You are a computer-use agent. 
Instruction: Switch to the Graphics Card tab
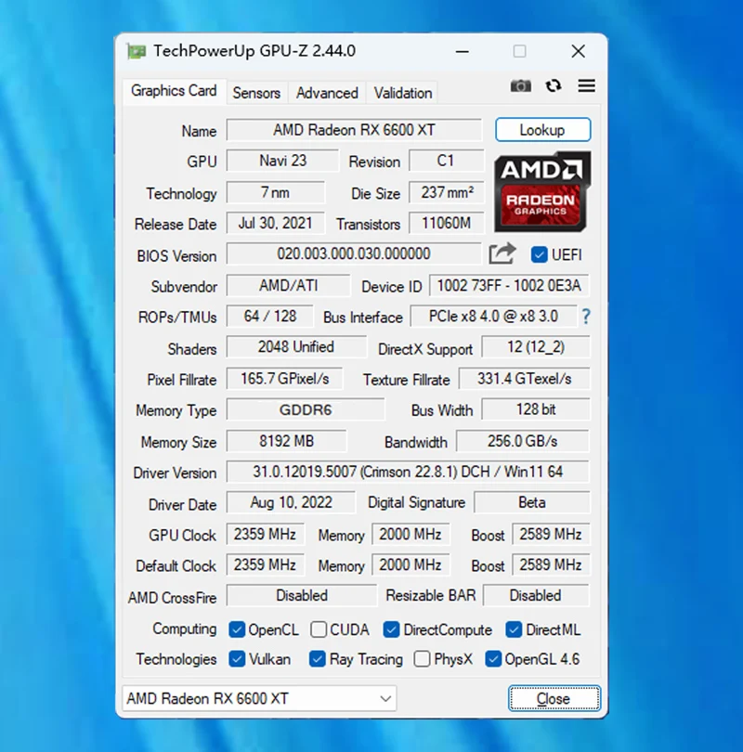coord(174,91)
